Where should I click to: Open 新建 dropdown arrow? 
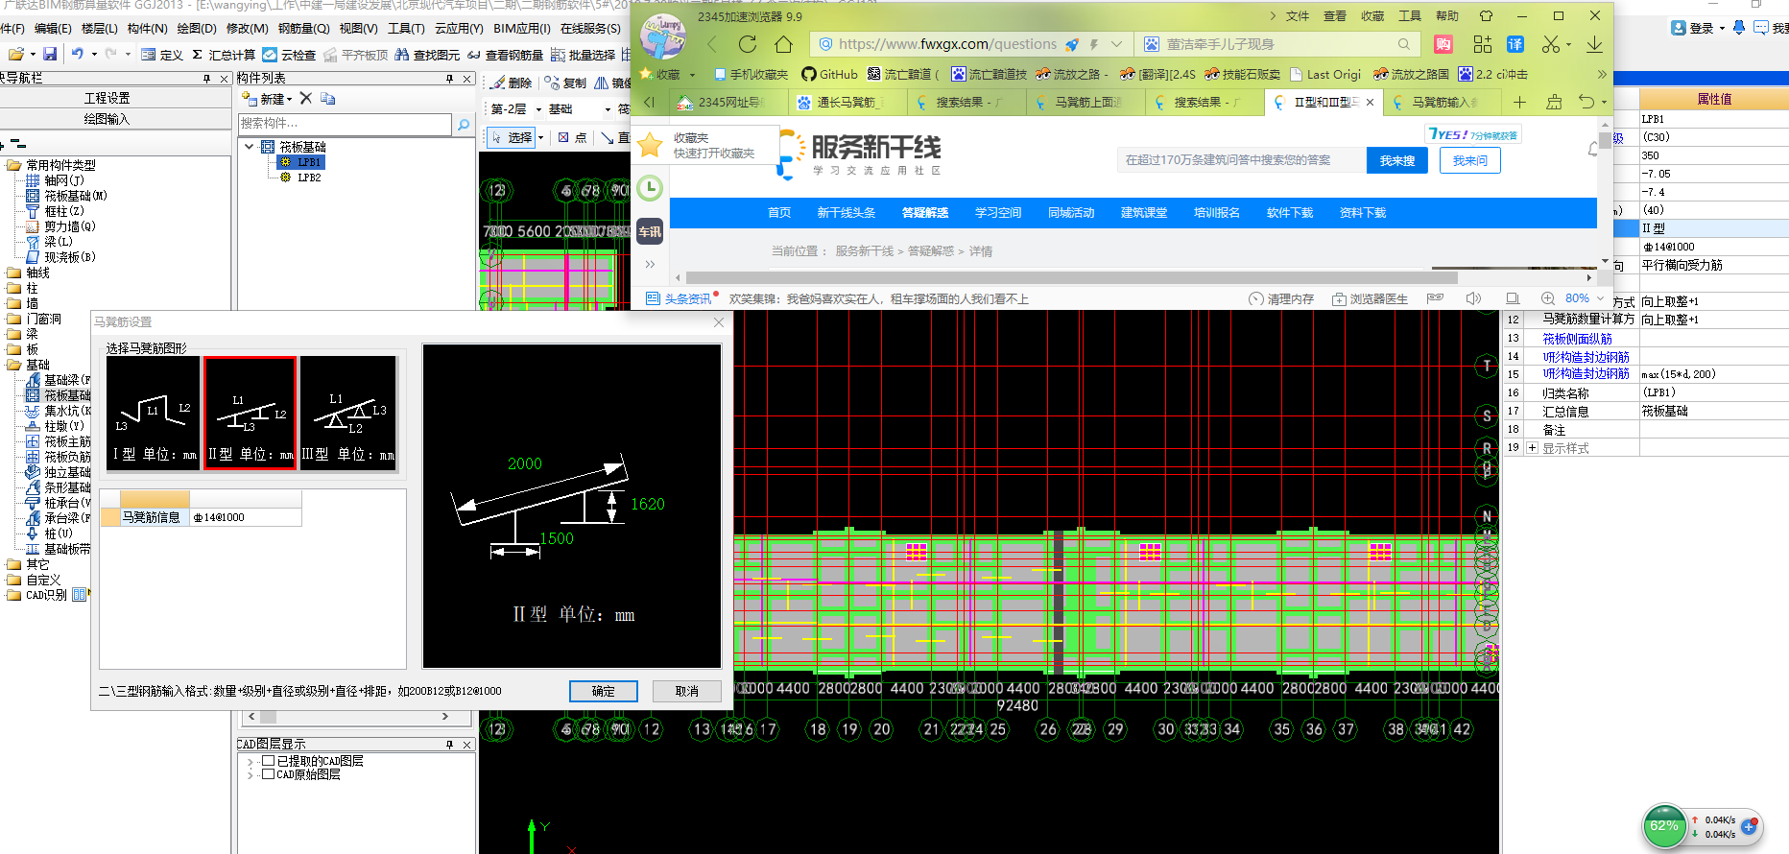pos(290,99)
